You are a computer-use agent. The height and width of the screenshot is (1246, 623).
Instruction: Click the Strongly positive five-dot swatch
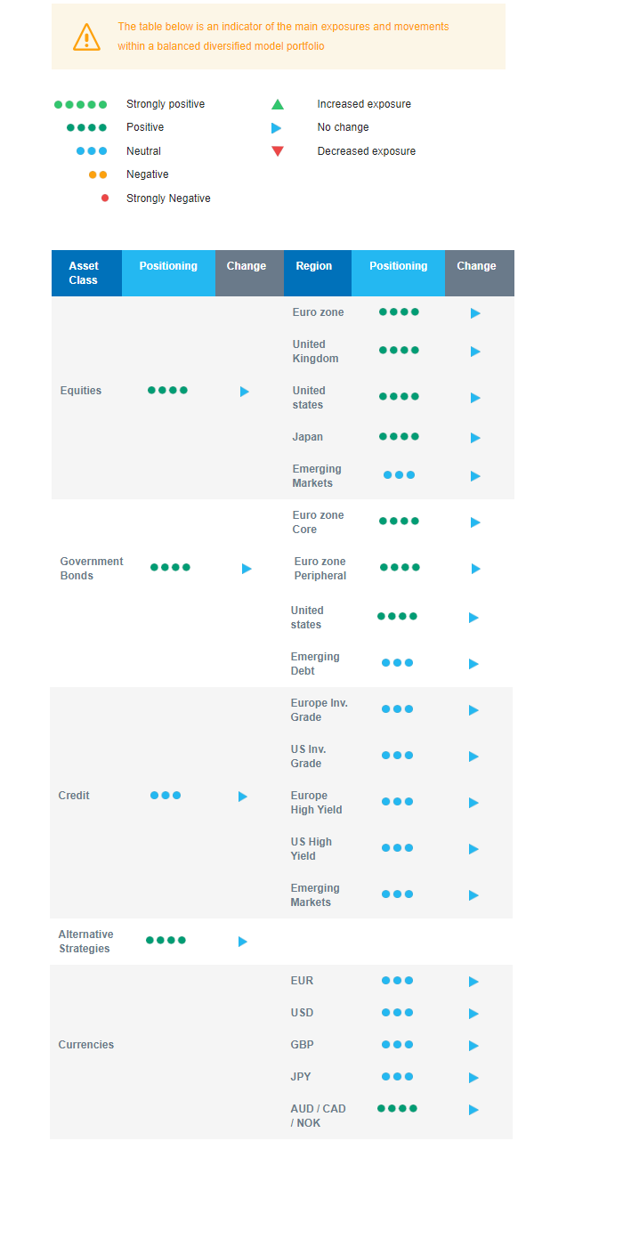(x=80, y=104)
